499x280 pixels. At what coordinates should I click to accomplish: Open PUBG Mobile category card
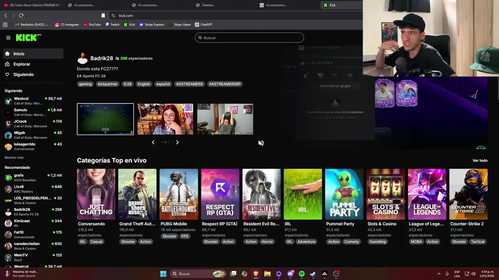(x=179, y=194)
